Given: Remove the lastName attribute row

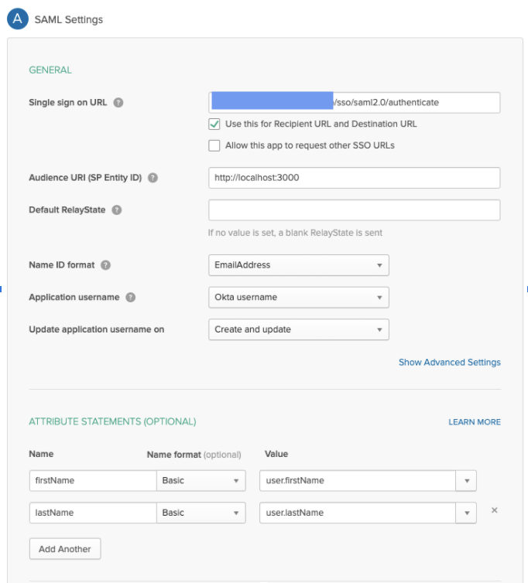Looking at the screenshot, I should pos(495,511).
